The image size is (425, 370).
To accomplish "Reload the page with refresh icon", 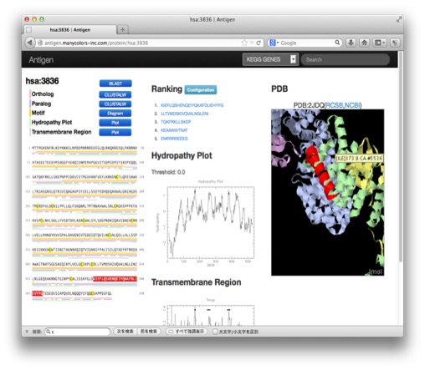I will 259,43.
